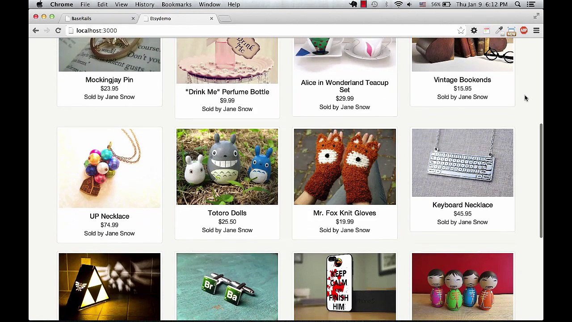Open the Bookmarks menu
Viewport: 572px width, 322px height.
[x=177, y=4]
